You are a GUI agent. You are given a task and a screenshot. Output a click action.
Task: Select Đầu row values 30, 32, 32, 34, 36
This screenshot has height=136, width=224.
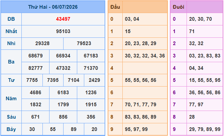point(145,56)
